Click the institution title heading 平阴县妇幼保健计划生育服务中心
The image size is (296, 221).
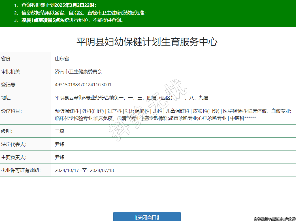147,42
